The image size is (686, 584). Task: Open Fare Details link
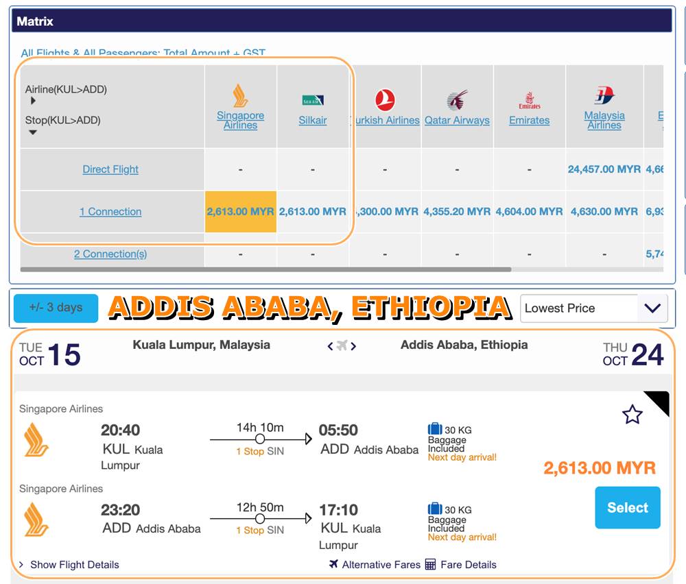(x=468, y=565)
